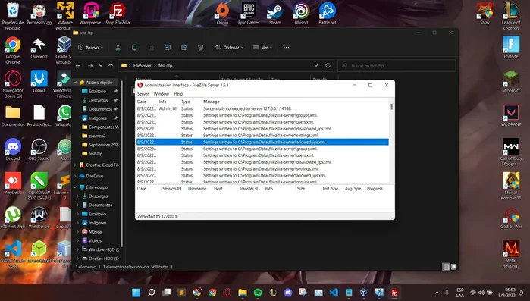Open the Ver dropdown in Explorer
The height and width of the screenshot is (301, 530).
point(263,48)
